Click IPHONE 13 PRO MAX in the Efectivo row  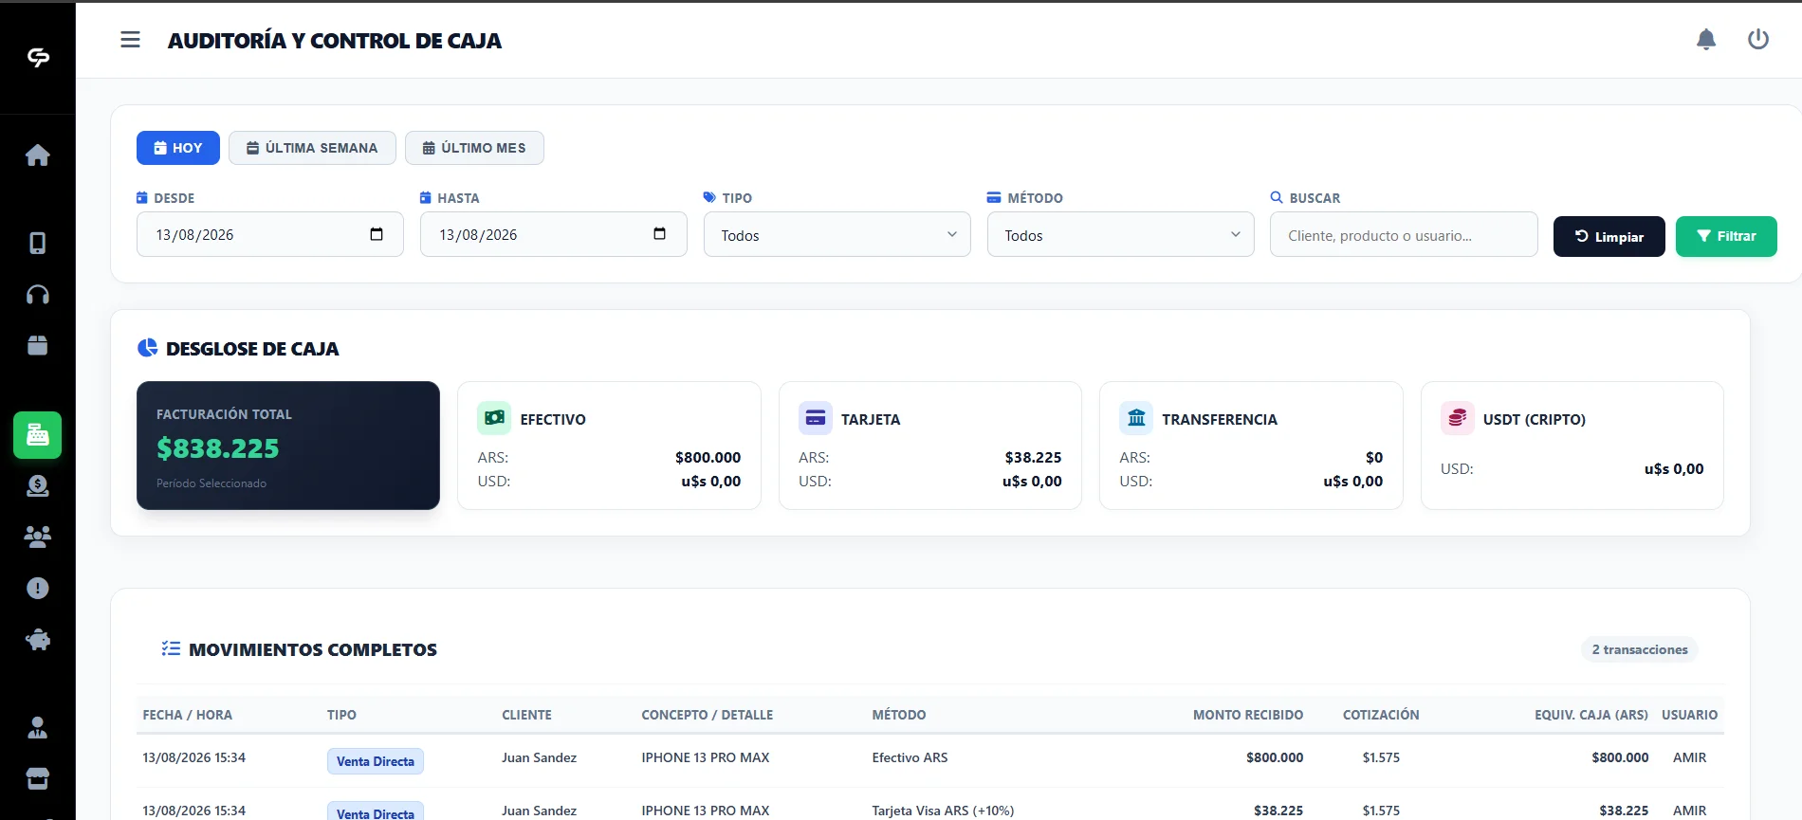tap(706, 757)
